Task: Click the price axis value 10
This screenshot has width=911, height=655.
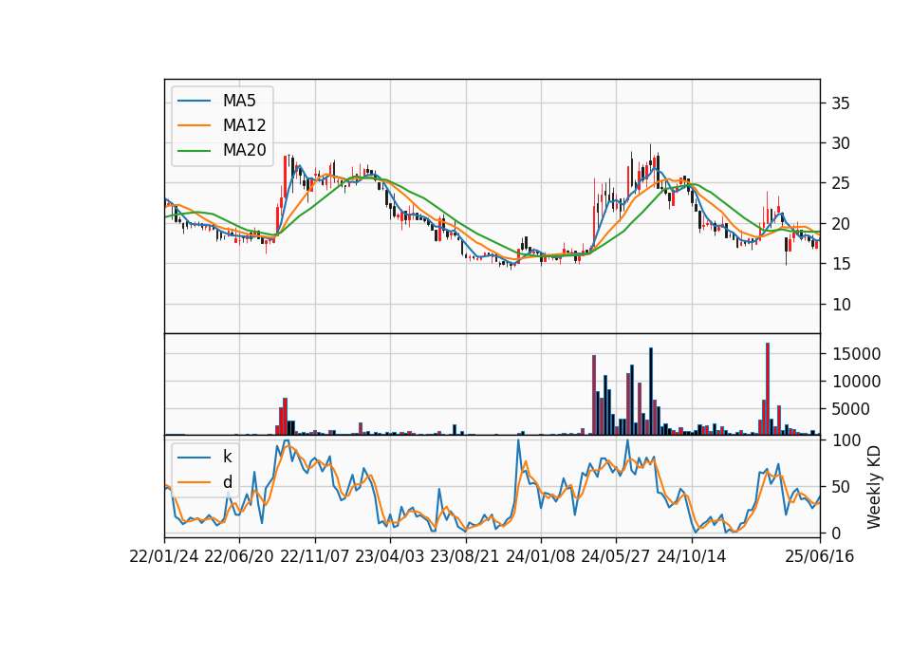Action: (x=841, y=304)
